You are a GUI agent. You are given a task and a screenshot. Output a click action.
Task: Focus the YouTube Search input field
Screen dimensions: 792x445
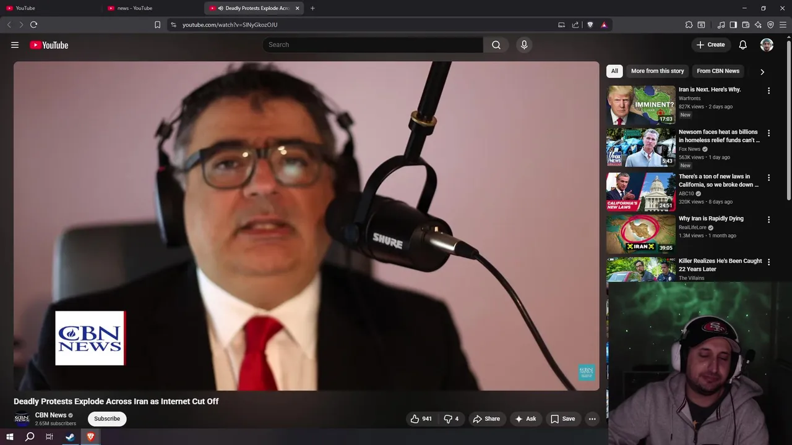pos(372,44)
